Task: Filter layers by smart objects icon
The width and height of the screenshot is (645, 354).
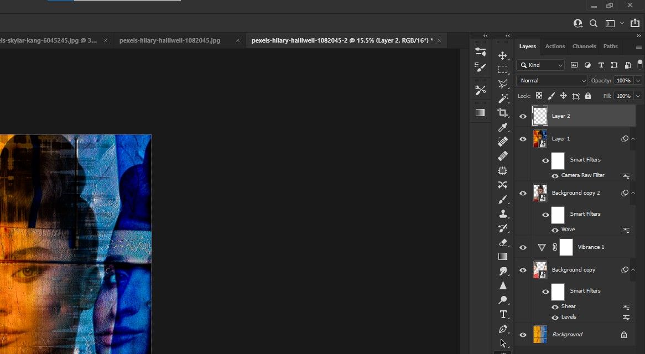Action: (628, 65)
